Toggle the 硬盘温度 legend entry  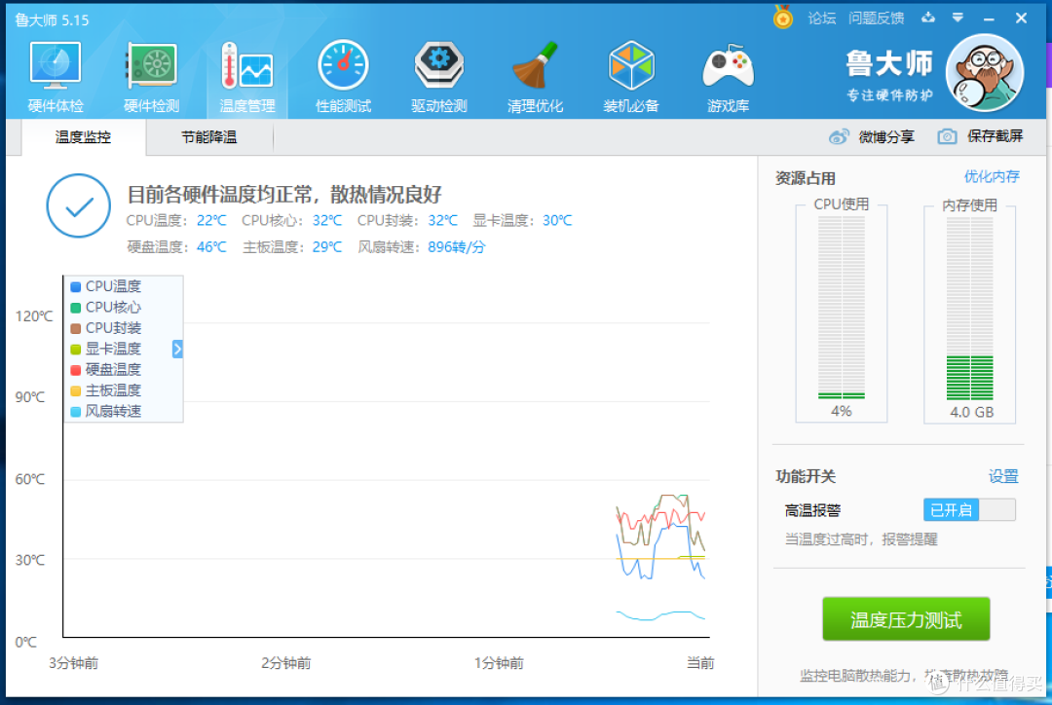(106, 370)
